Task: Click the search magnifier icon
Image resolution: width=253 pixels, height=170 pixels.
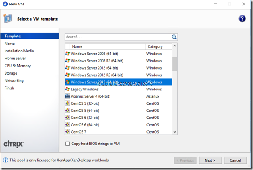Action: click(x=174, y=37)
